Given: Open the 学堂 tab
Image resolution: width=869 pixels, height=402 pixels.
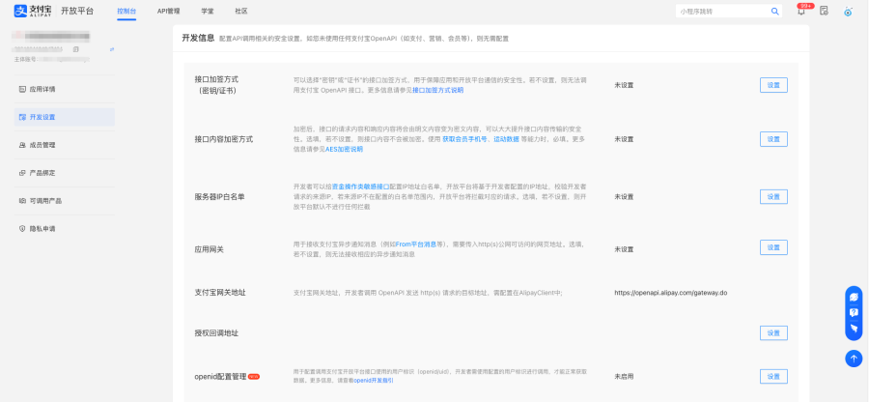Looking at the screenshot, I should 208,11.
